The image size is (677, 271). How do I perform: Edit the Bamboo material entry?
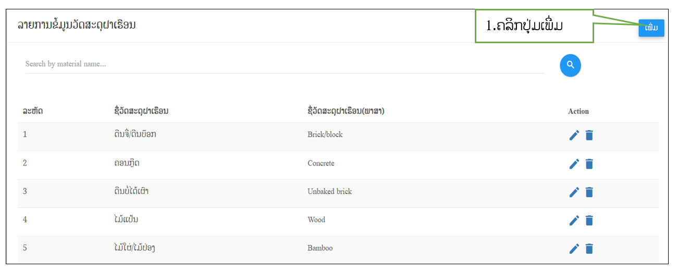click(x=574, y=248)
